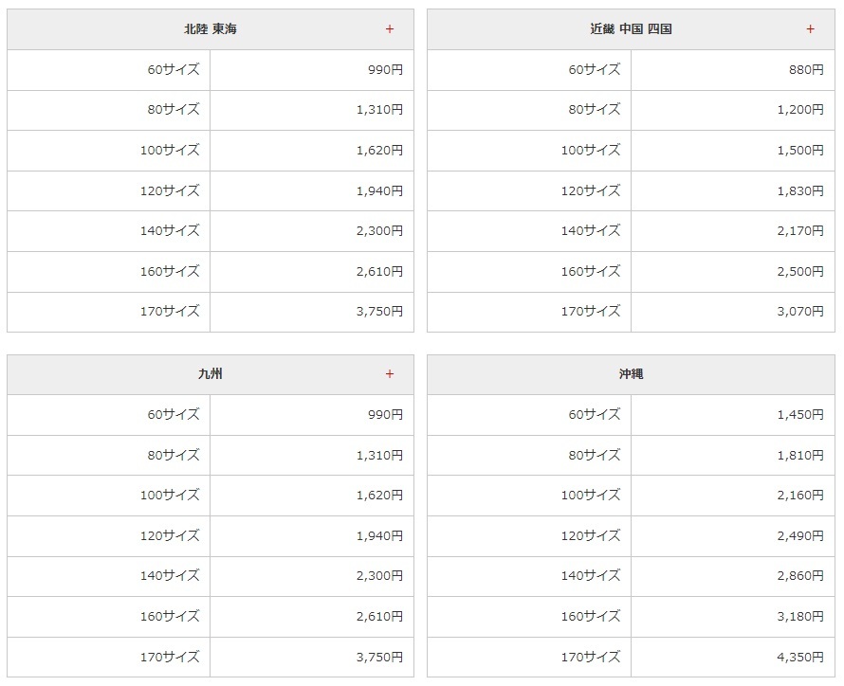Viewport: 844px width, 686px height.
Task: Select the 沖縄 table header
Action: pos(631,374)
